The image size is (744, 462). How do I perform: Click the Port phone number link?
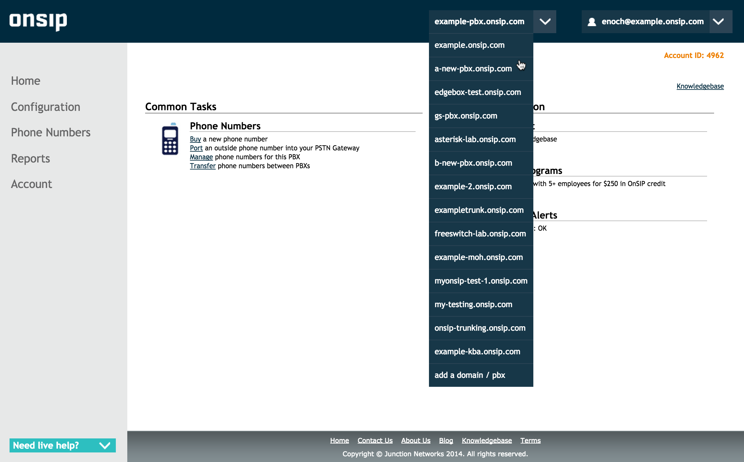196,148
